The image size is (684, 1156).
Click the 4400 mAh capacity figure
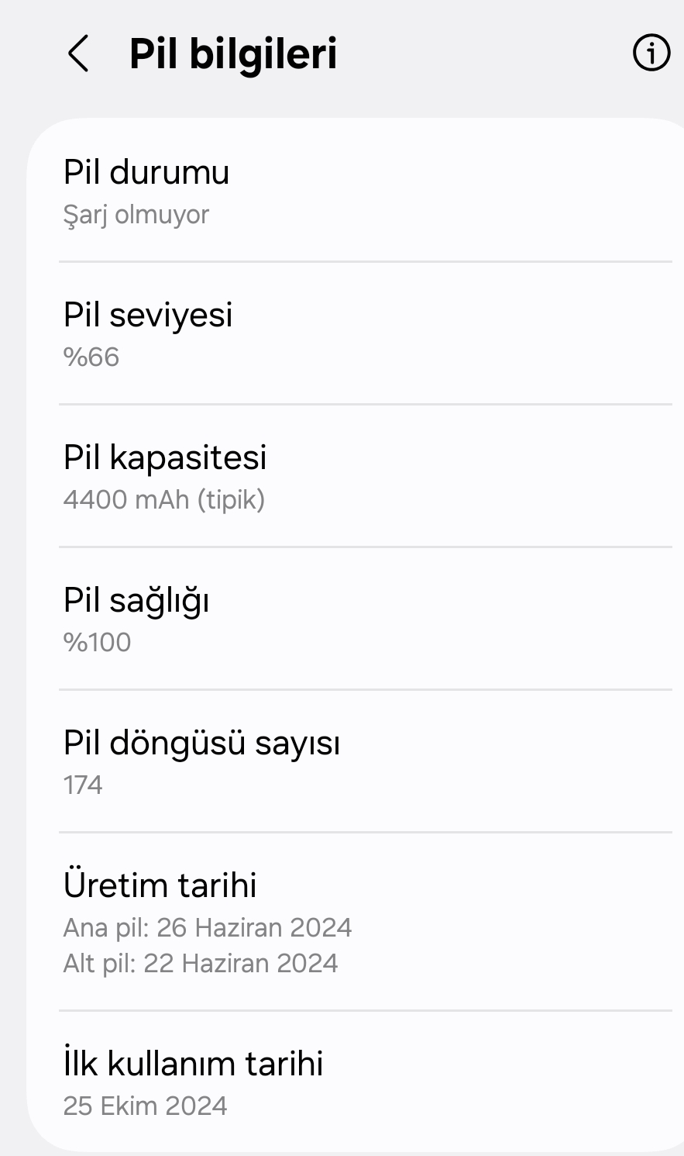(x=125, y=500)
